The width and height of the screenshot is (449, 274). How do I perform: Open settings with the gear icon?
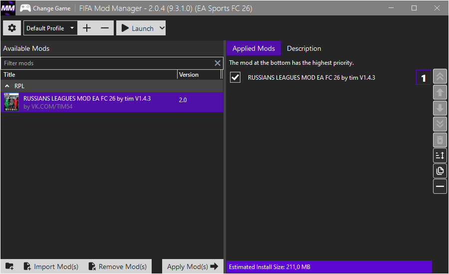[12, 28]
